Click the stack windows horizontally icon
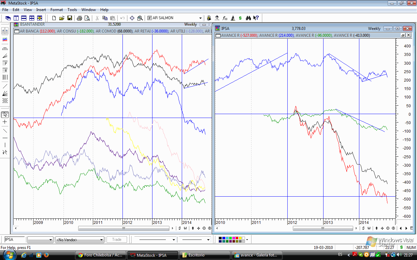The width and height of the screenshot is (417, 260). 24,18
